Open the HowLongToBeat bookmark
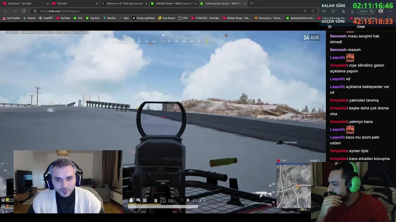 pyautogui.click(x=144, y=18)
